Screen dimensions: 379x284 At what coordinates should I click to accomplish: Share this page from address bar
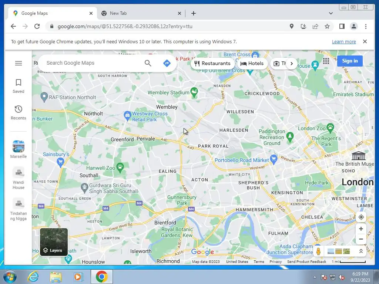coord(315,26)
